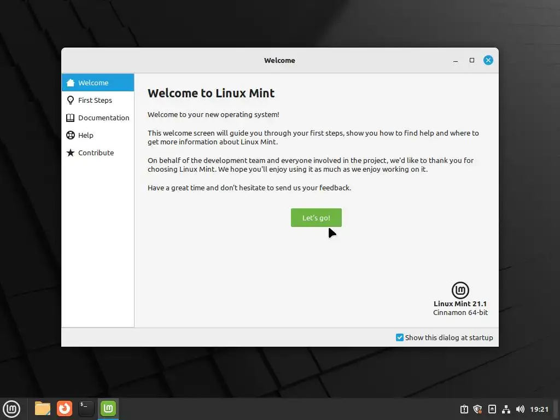Uncheck Show this dialog at startup

pos(400,337)
